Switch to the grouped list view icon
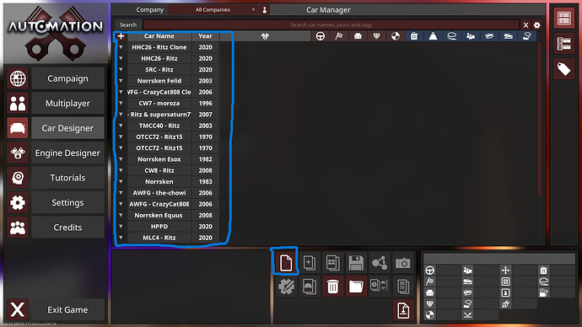 click(563, 43)
